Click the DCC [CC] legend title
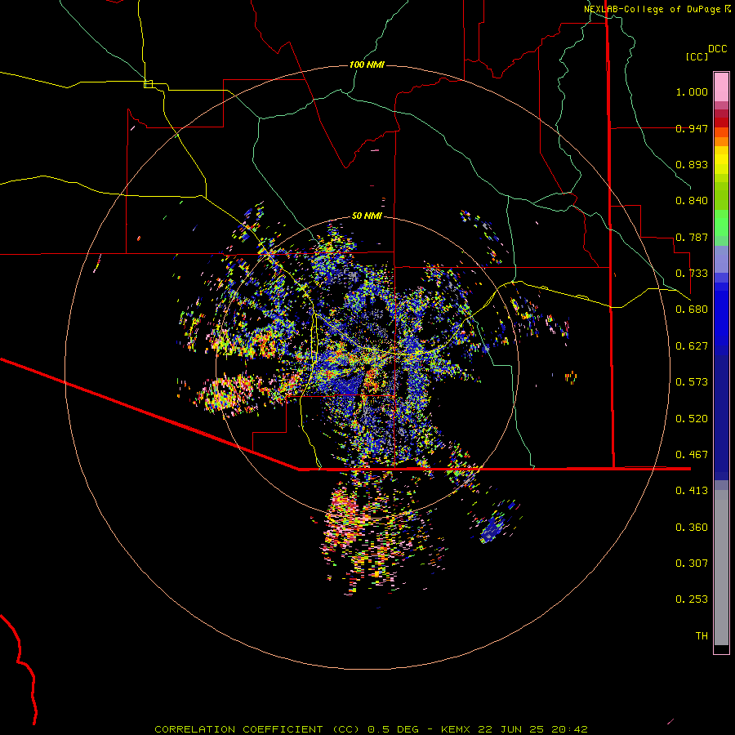The width and height of the screenshot is (735, 735). pos(706,52)
